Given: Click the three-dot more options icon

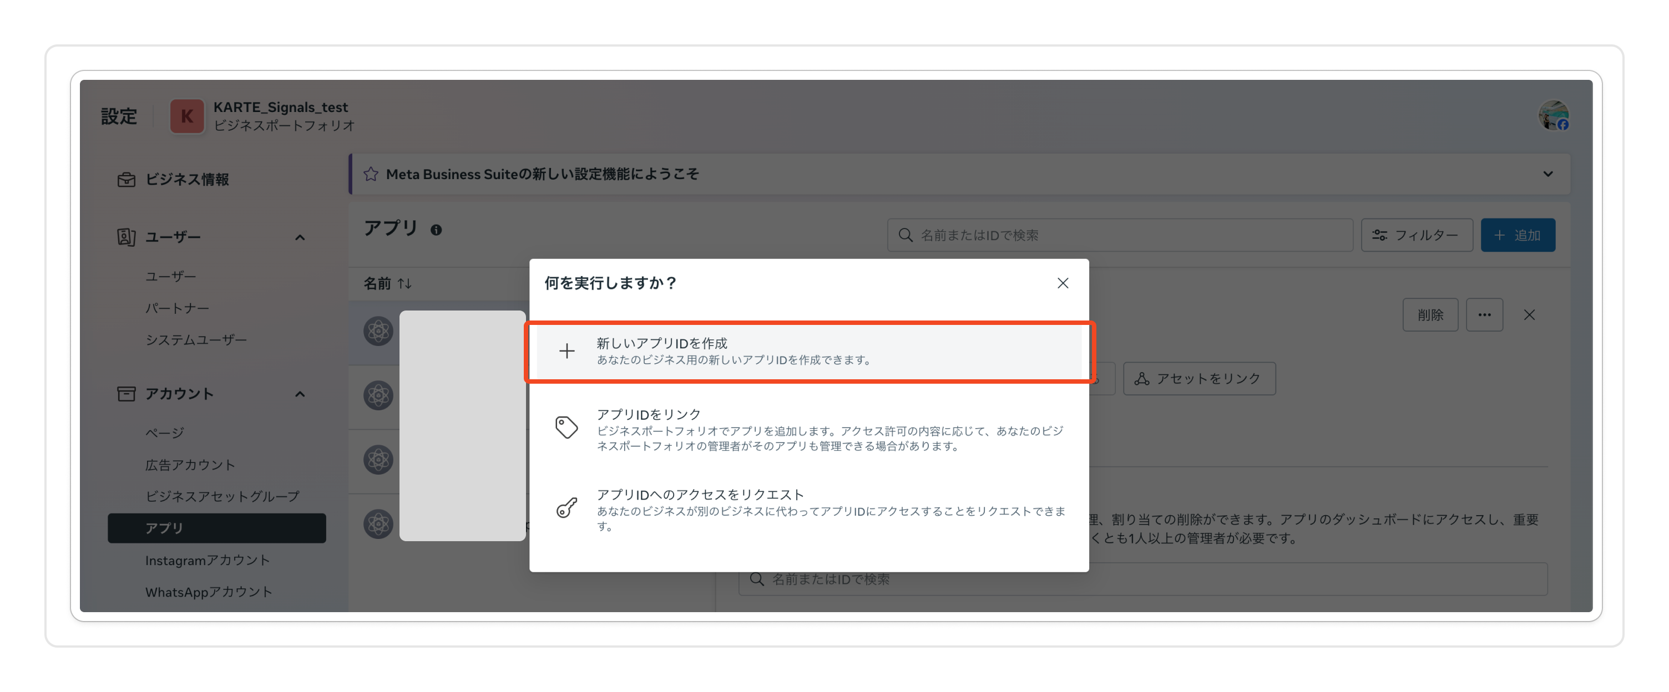Looking at the screenshot, I should coord(1484,314).
